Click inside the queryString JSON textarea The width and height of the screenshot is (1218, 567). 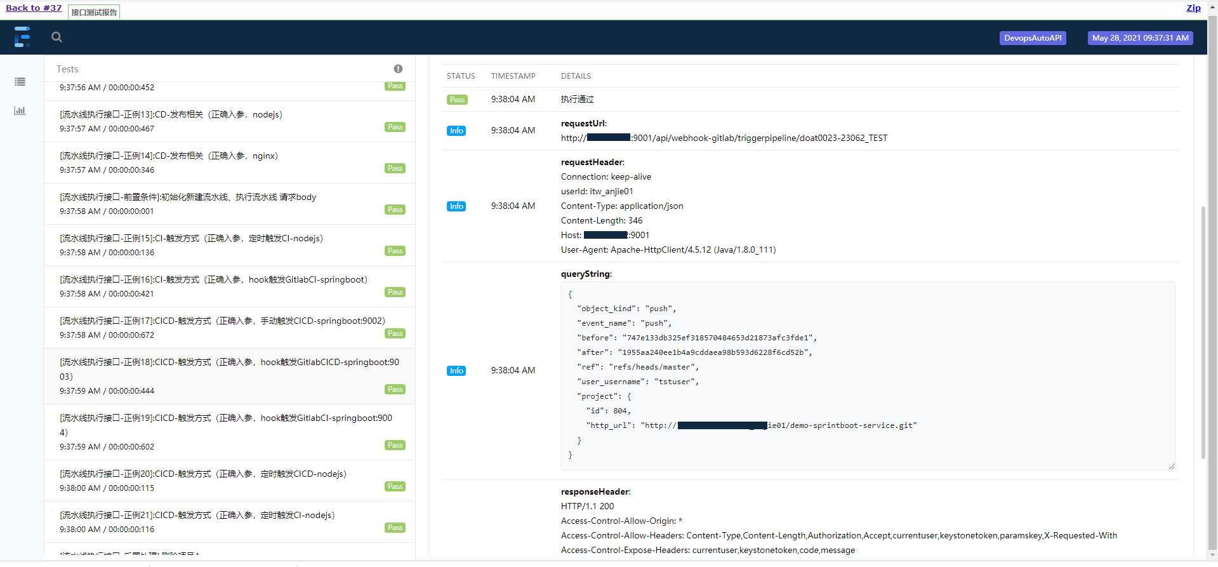(x=868, y=376)
